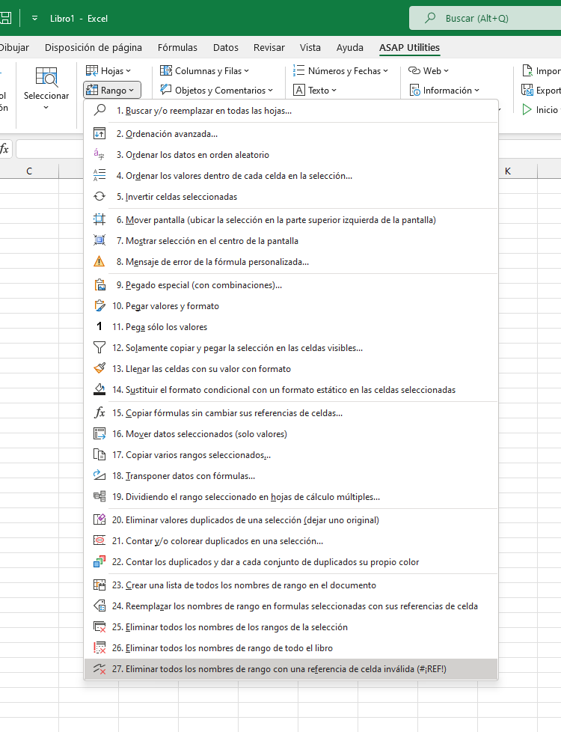Image resolution: width=561 pixels, height=732 pixels.
Task: Click the paintbrush icon of item 13
Action: click(x=99, y=368)
